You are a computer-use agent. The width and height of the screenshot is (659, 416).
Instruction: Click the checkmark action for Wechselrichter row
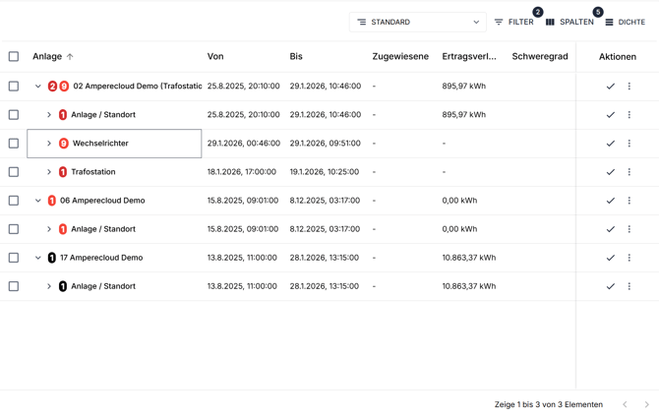(610, 144)
